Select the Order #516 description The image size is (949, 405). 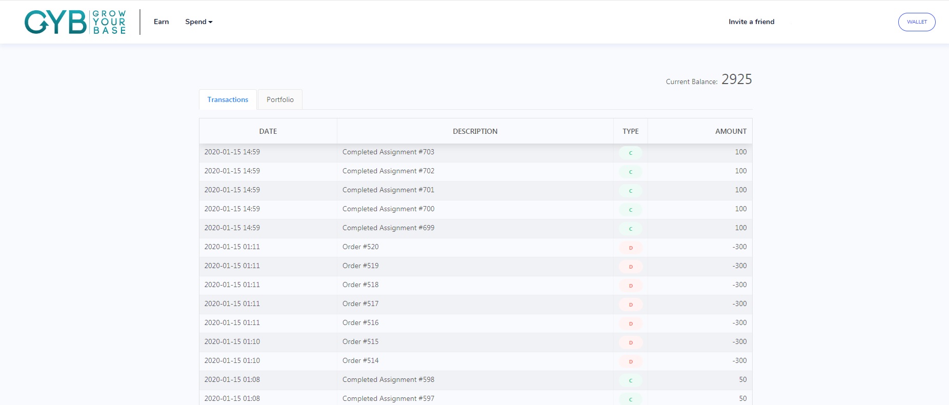360,322
